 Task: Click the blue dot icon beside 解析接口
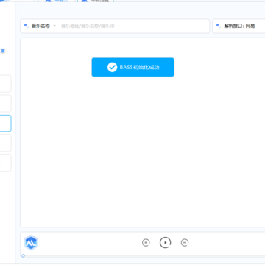point(219,26)
